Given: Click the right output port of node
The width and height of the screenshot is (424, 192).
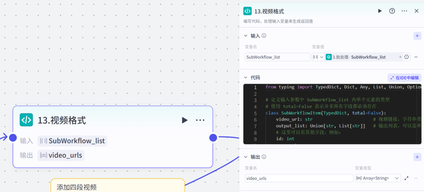Looking at the screenshot, I should click(213, 138).
